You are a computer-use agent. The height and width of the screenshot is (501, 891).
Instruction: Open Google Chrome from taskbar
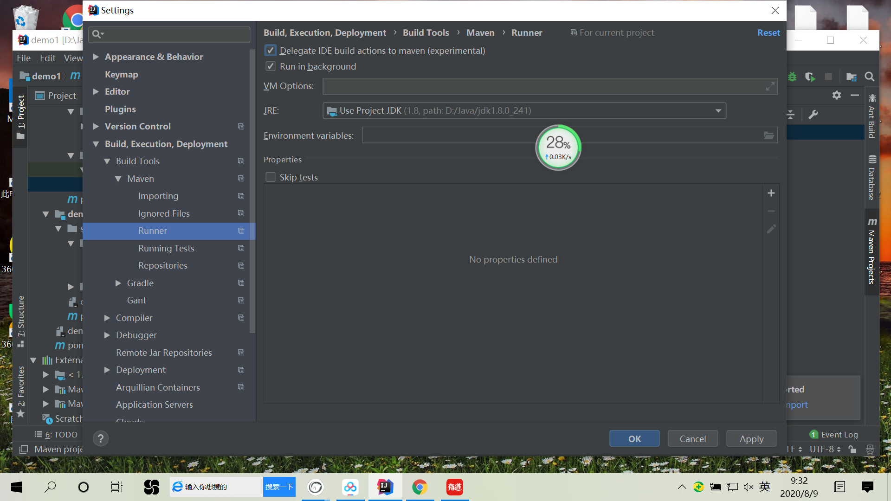[420, 487]
